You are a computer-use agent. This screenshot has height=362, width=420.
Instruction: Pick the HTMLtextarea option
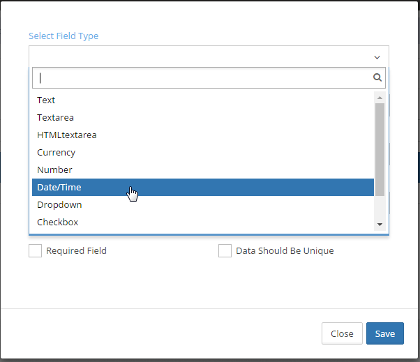coord(66,135)
